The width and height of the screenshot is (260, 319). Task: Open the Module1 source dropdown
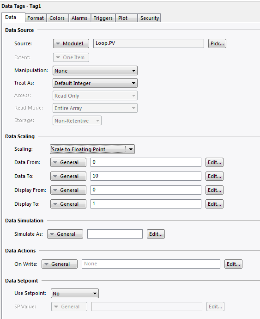pos(71,43)
